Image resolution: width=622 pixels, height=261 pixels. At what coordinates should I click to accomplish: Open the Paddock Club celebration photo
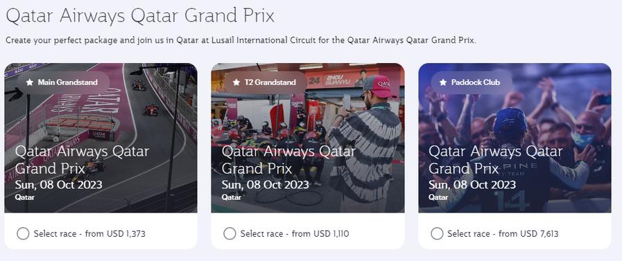(x=515, y=138)
